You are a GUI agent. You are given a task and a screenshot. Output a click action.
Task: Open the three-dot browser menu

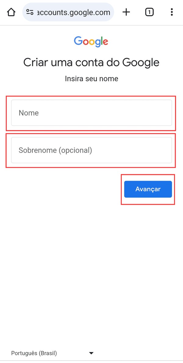[172, 12]
